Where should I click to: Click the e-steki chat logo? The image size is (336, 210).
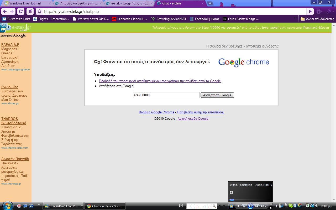pyautogui.click(x=16, y=28)
